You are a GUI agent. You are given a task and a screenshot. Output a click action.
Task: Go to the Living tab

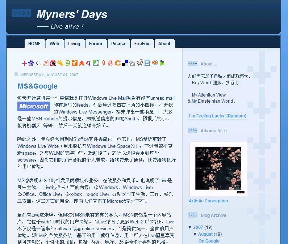(74, 44)
